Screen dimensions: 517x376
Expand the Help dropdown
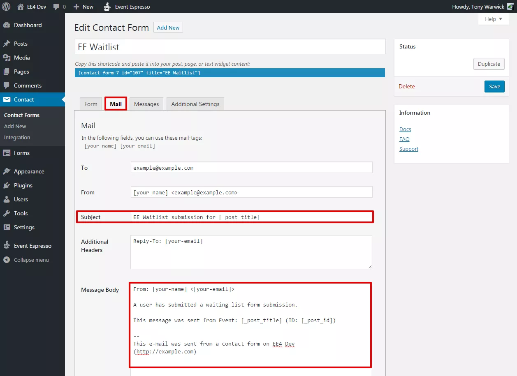494,19
